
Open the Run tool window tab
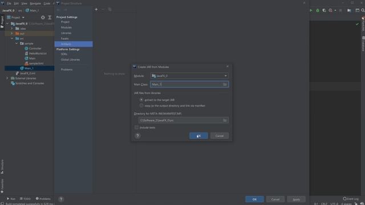(11, 199)
